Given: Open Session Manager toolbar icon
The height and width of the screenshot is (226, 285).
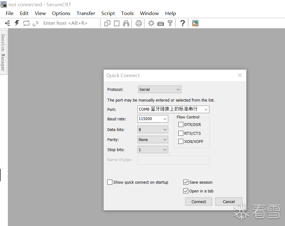Looking at the screenshot, I should 8,23.
